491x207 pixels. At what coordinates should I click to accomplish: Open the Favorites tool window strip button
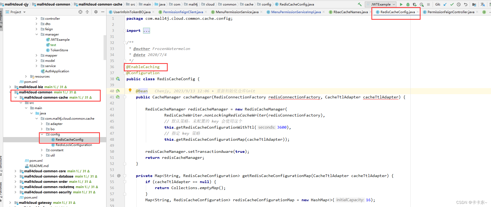pos(1,192)
